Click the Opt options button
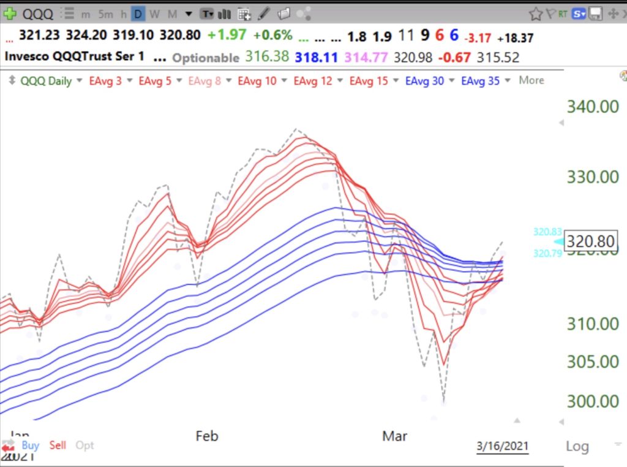Viewport: 627px width, 467px height. [84, 446]
